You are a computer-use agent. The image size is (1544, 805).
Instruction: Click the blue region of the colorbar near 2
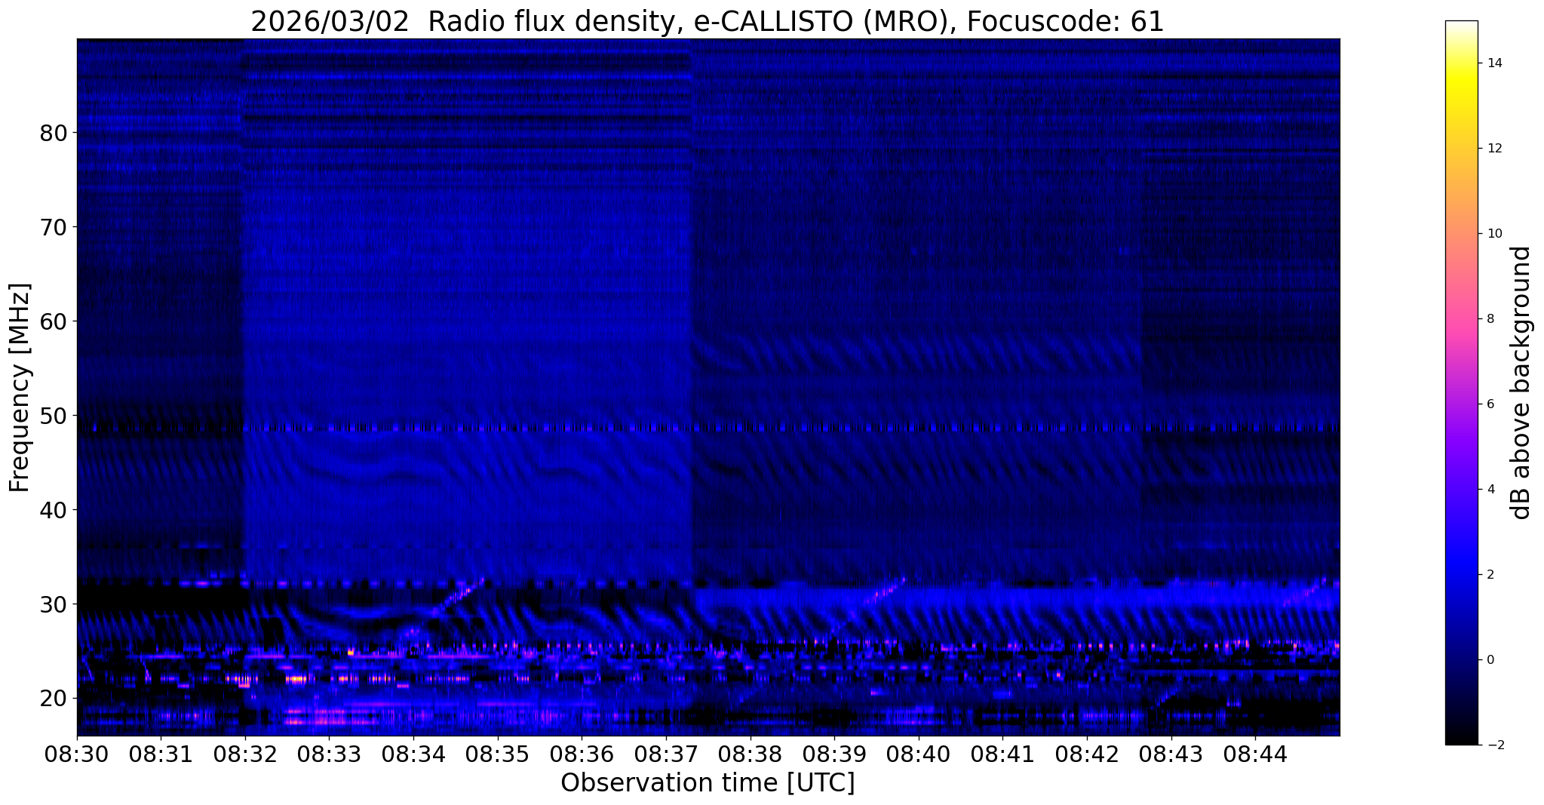1461,574
